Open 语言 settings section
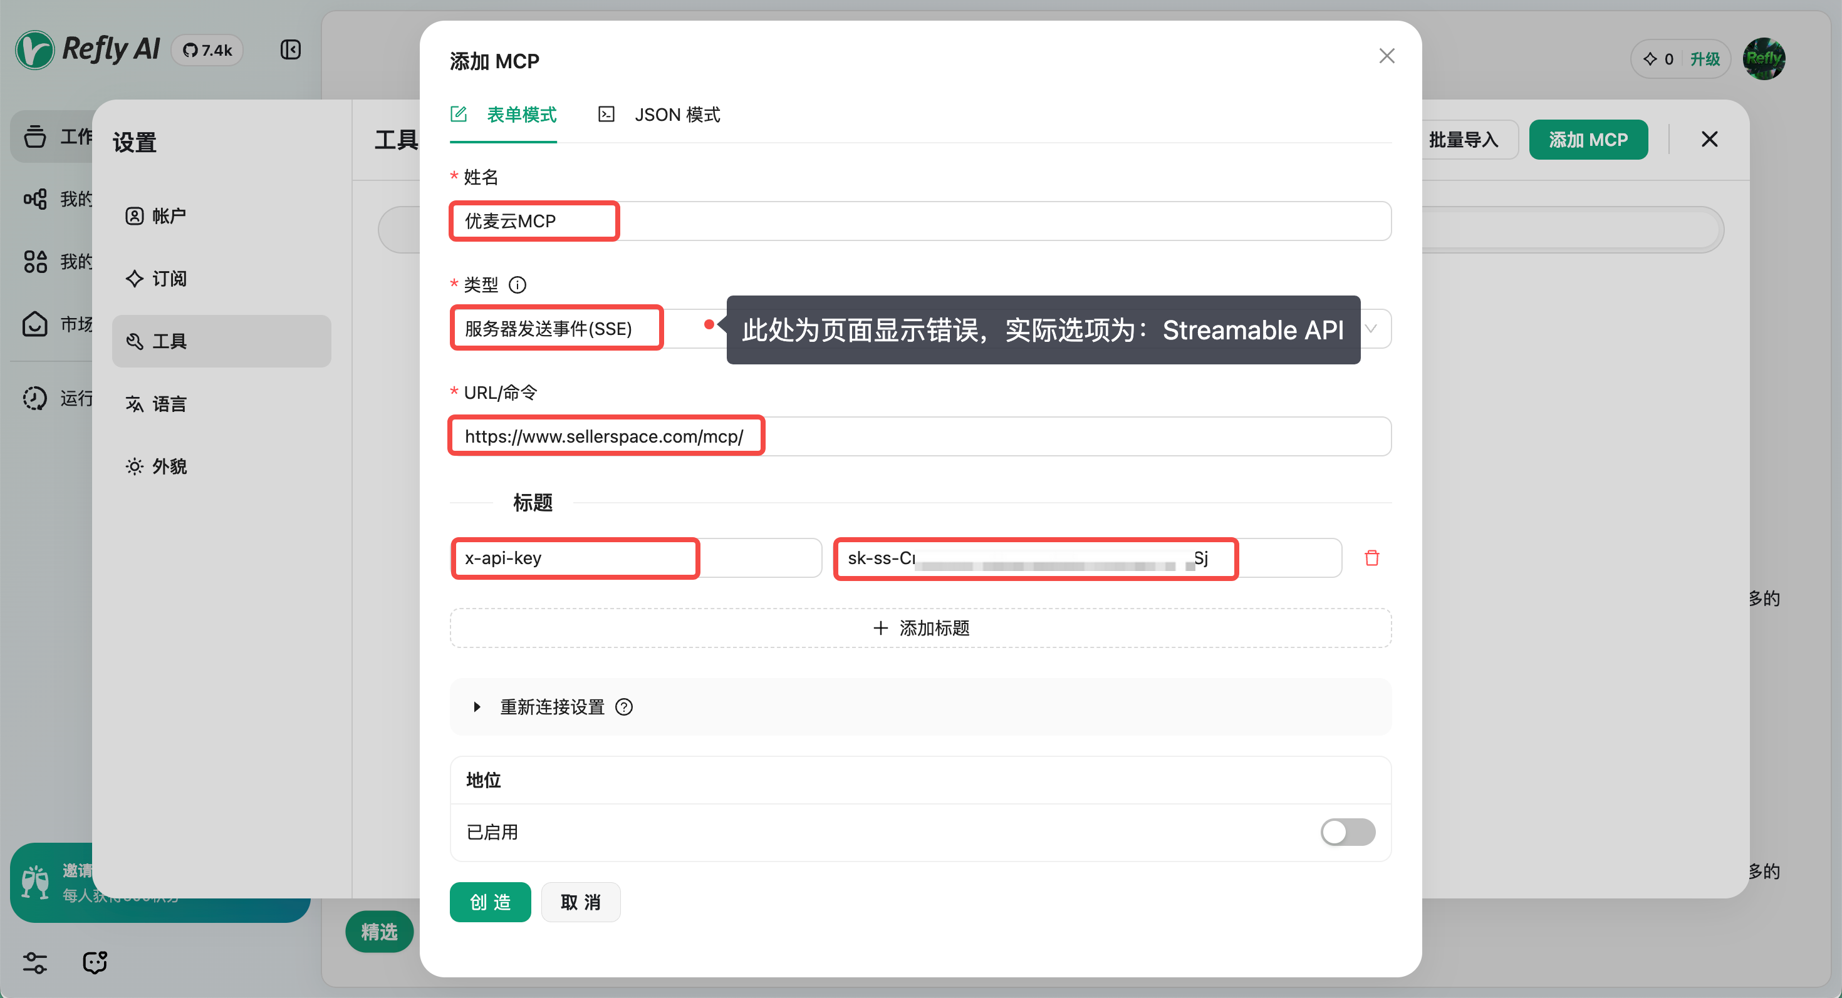The image size is (1842, 998). click(221, 404)
